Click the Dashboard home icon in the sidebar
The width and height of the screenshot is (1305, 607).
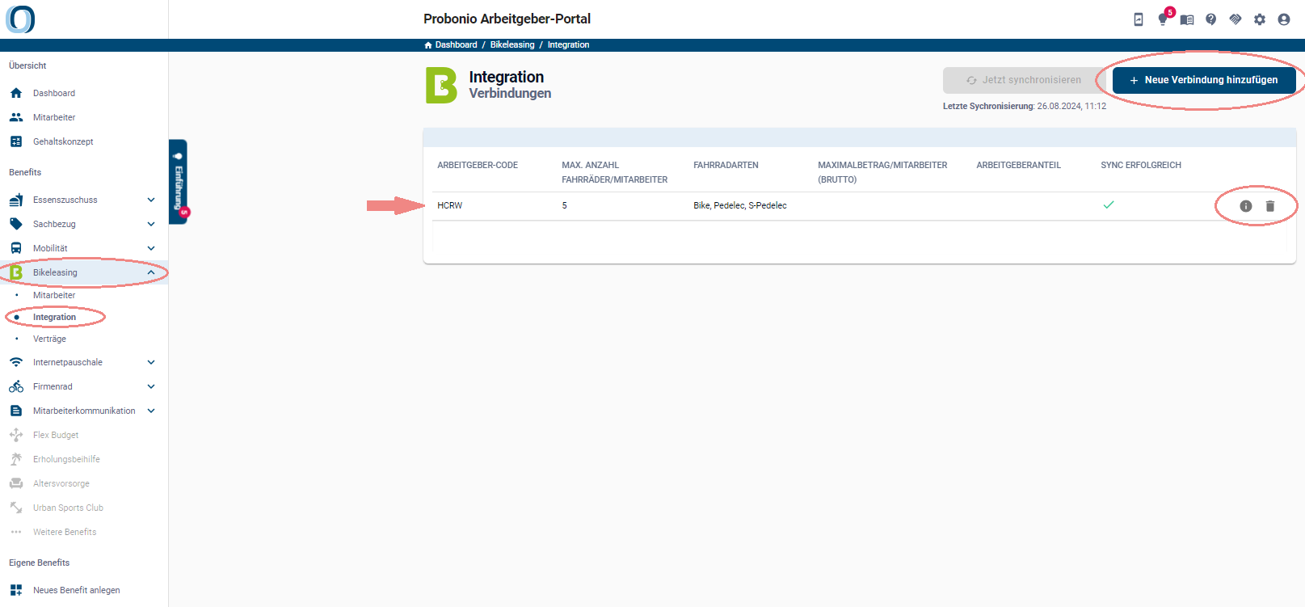point(16,93)
